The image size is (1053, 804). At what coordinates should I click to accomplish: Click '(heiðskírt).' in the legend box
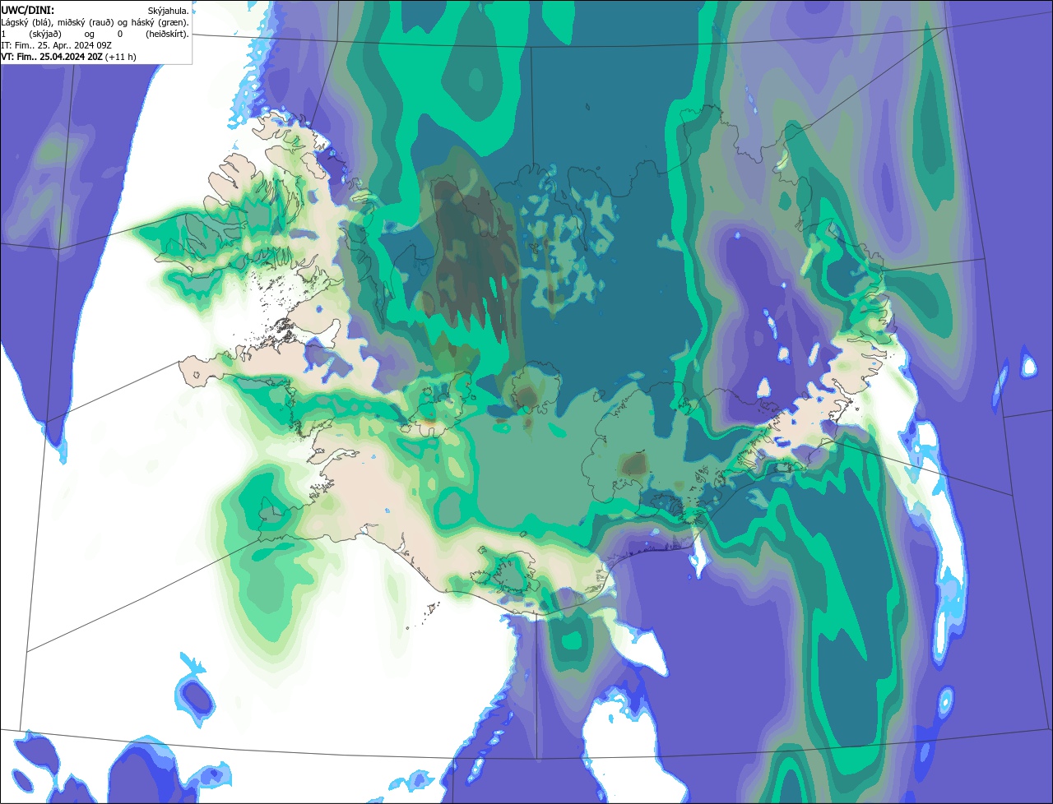[x=168, y=35]
